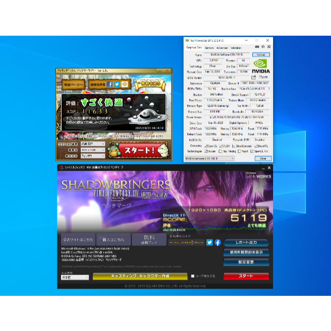This screenshot has width=331, height=331.
Task: Toggle the DirectCompute checkbox in GPU-Z
Action: coord(234,146)
